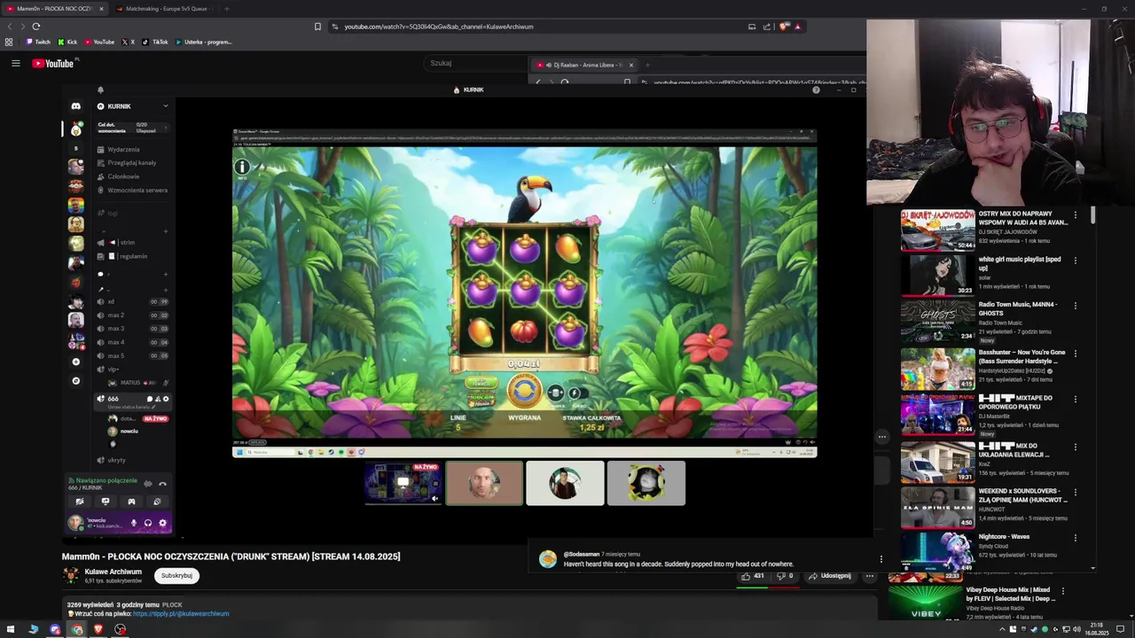This screenshot has height=638, width=1135.
Task: Toggle noise suppression icon beside Nawiązano połączenie
Action: coord(148,484)
